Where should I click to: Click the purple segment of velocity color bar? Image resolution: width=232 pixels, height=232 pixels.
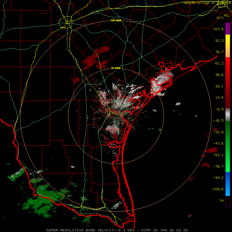(x=228, y=29)
